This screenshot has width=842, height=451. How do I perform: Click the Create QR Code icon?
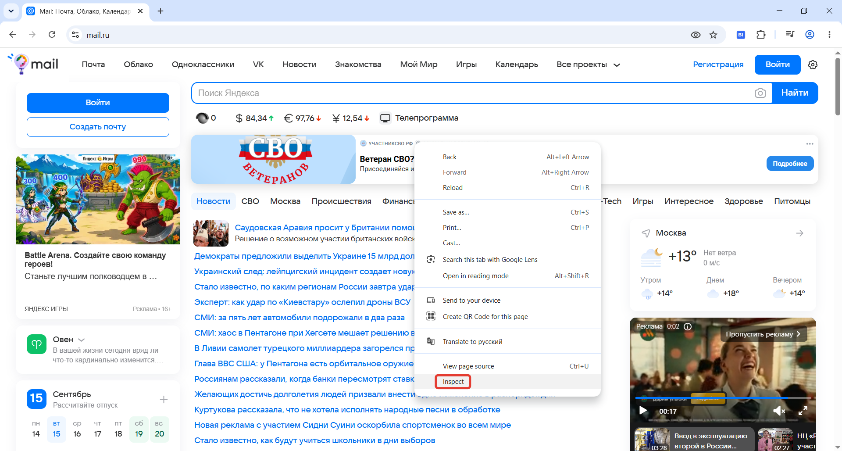[431, 316]
